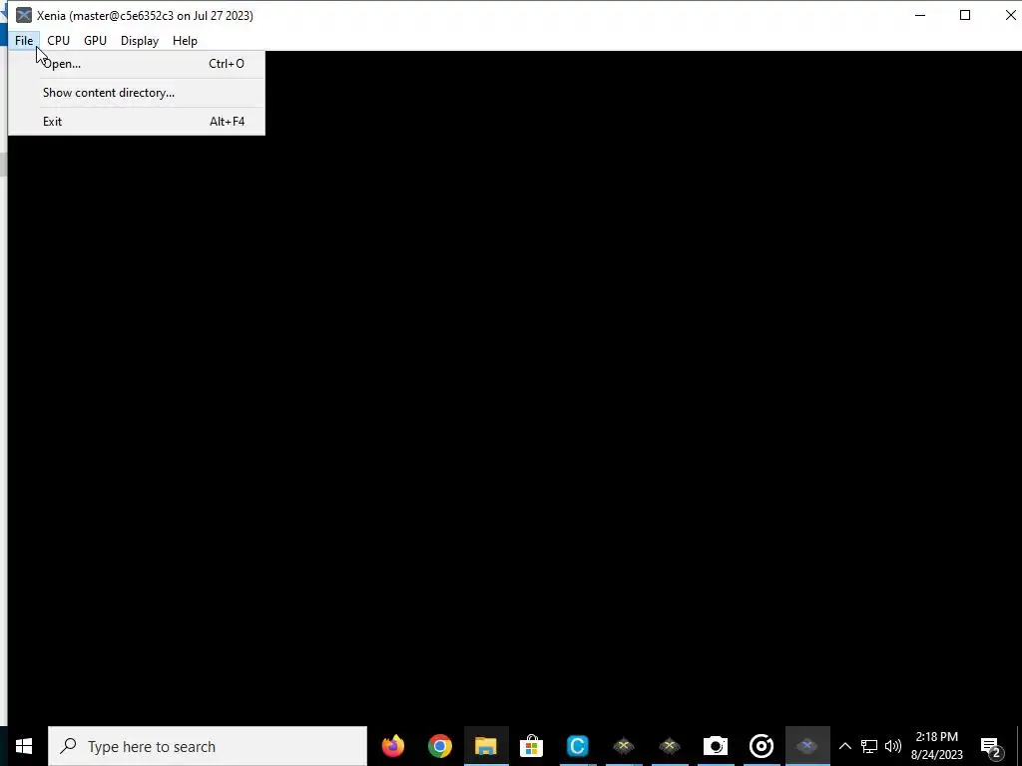The image size is (1022, 766).
Task: Expand the hidden system tray icons chevron
Action: click(x=844, y=746)
